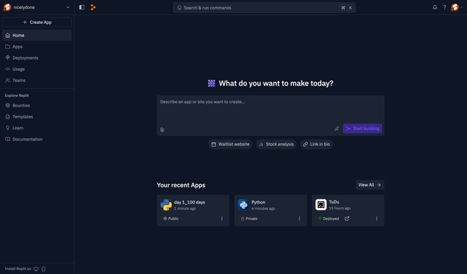467x274 pixels.
Task: Click '15 hours ago' timestamp
Action: pyautogui.click(x=340, y=208)
